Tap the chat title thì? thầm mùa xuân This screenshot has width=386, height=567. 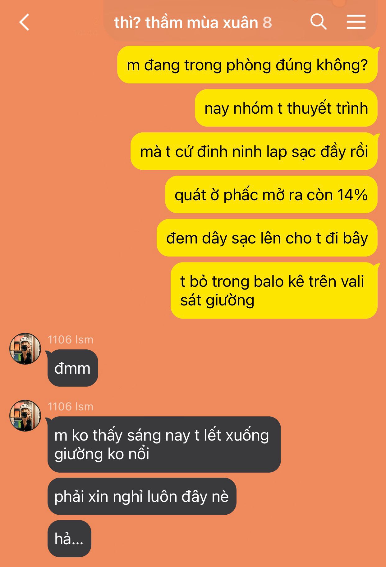[186, 23]
